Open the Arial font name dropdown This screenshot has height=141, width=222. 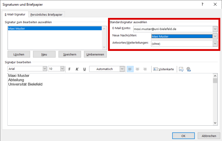pos(45,69)
